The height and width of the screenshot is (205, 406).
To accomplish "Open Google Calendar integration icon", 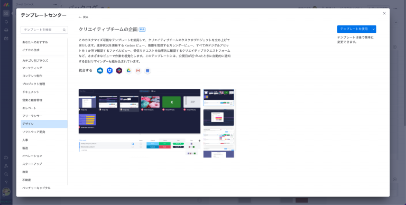I will 147,70.
